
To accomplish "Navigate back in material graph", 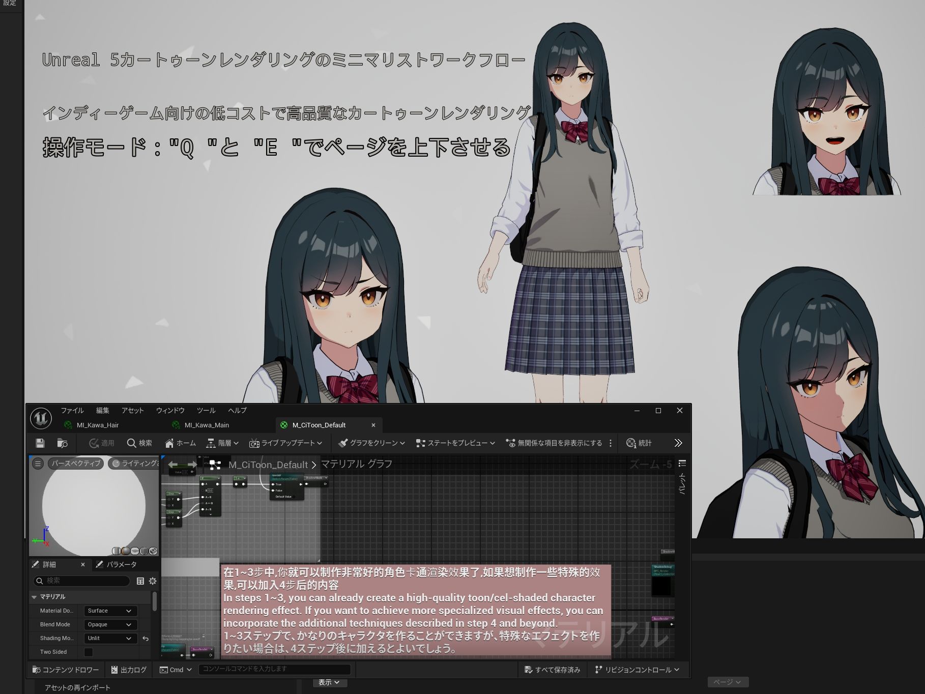I will point(173,465).
